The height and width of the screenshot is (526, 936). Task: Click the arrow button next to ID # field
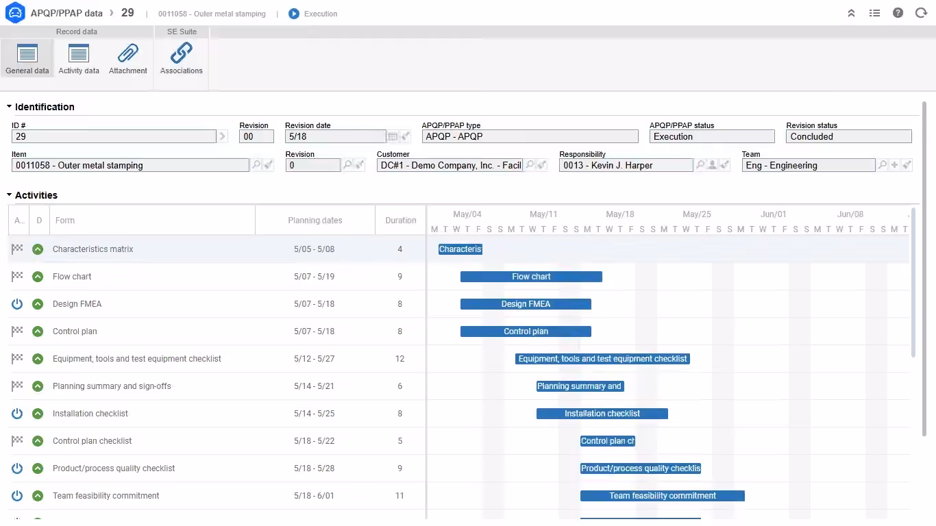click(x=222, y=136)
